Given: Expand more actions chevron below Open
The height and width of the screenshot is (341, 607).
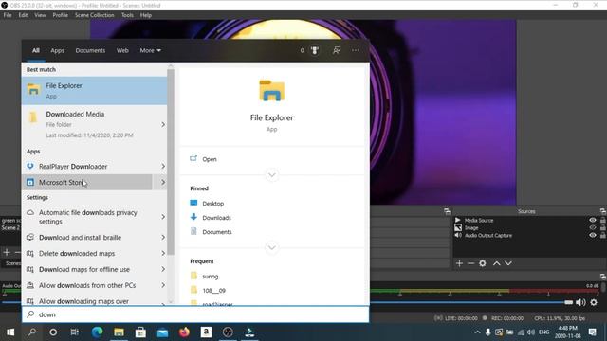Looking at the screenshot, I should click(x=272, y=174).
